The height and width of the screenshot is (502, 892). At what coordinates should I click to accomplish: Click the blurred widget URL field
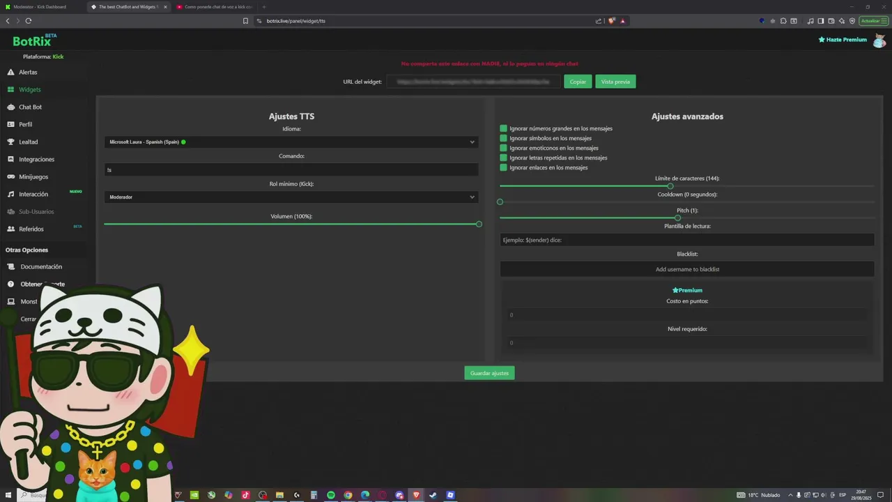(473, 82)
